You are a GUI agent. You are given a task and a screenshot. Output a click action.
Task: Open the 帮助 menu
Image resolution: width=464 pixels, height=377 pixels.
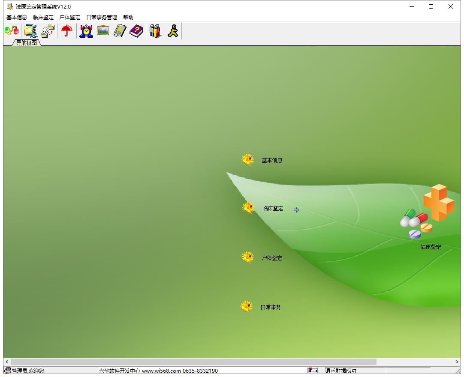click(128, 18)
